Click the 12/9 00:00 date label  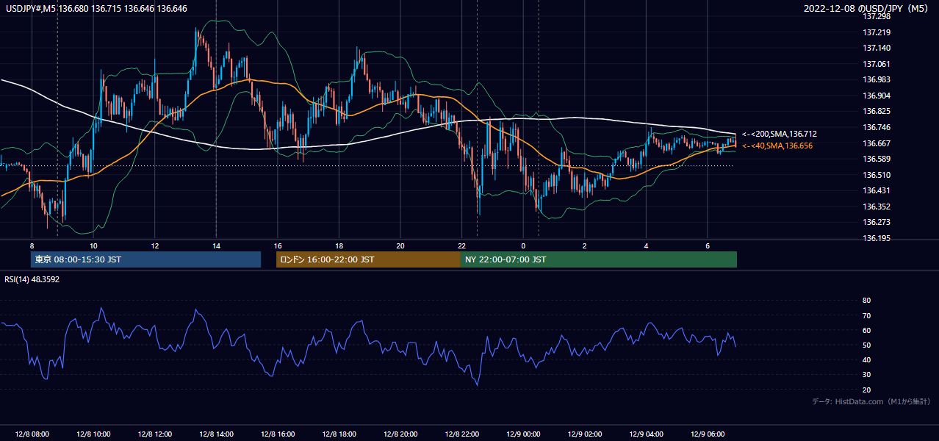point(523,434)
